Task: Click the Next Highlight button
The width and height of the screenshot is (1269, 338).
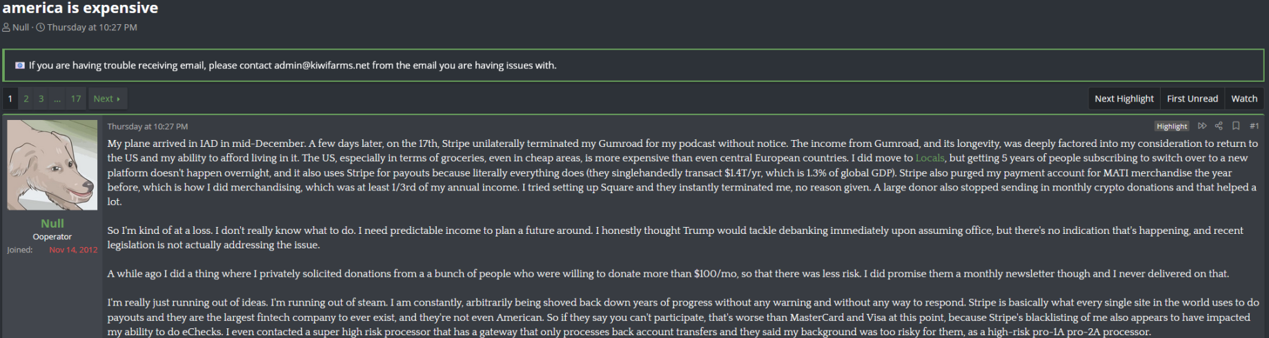Action: (x=1124, y=99)
